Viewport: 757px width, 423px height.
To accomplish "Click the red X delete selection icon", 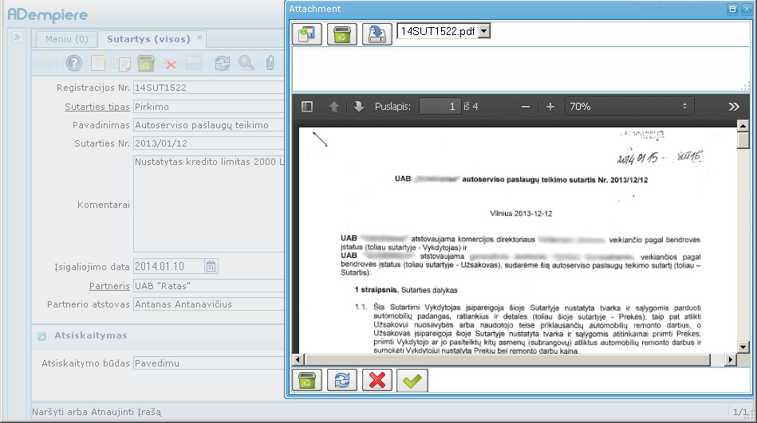I will [x=169, y=63].
